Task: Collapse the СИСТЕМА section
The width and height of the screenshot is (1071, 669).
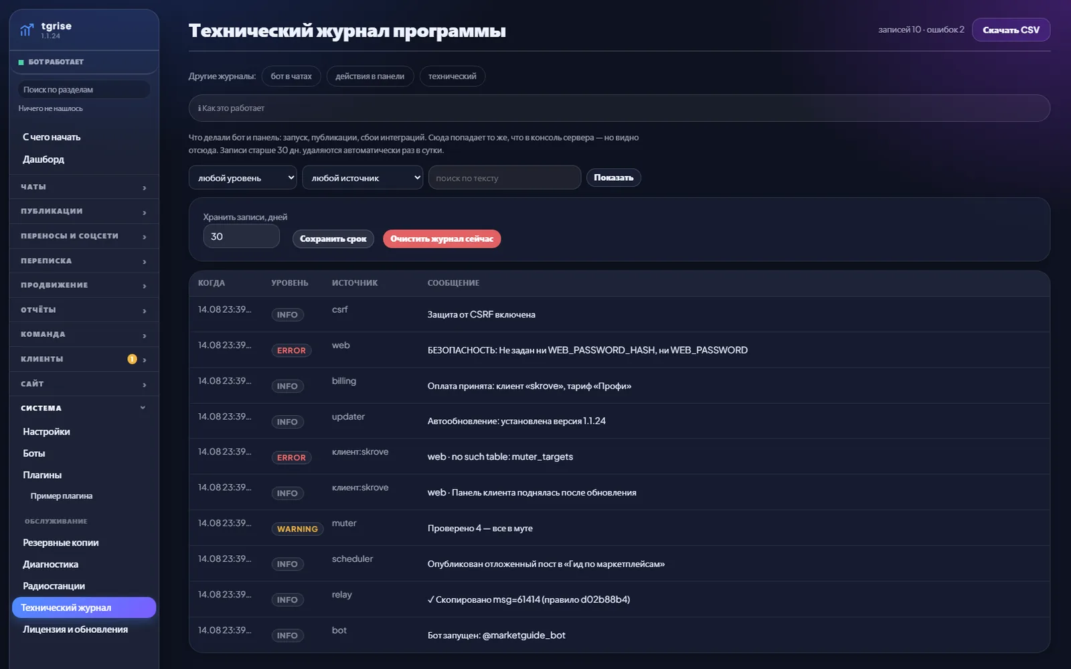Action: (x=84, y=408)
